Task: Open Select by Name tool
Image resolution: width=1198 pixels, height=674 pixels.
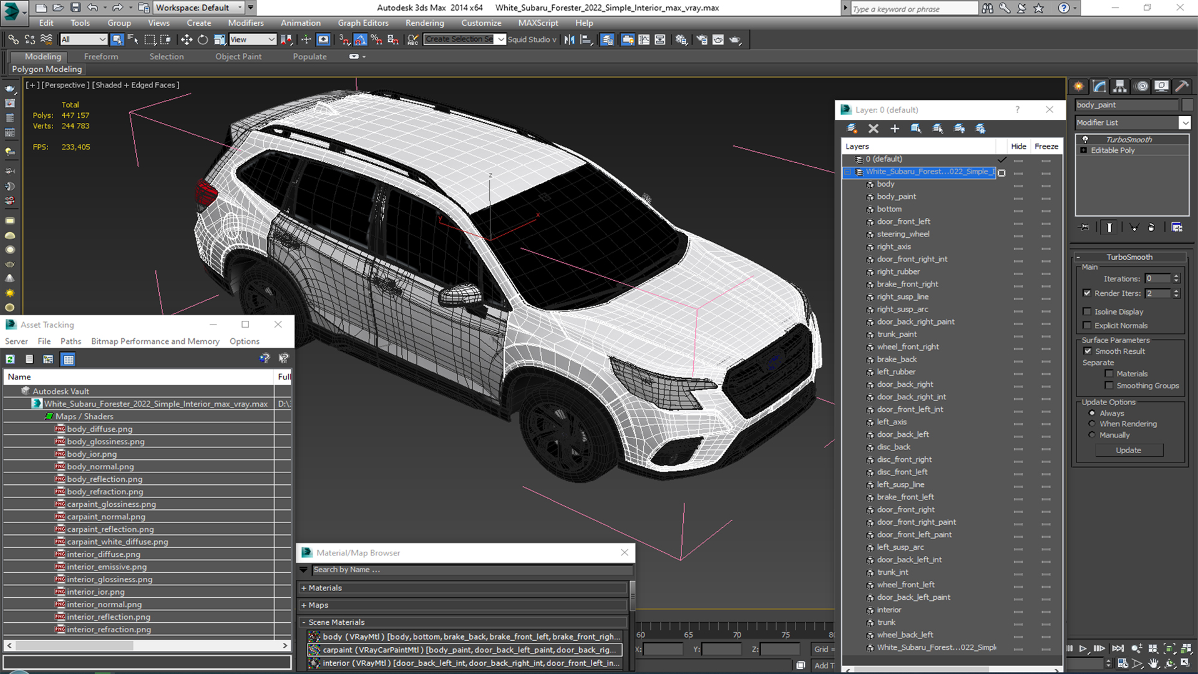Action: click(133, 39)
